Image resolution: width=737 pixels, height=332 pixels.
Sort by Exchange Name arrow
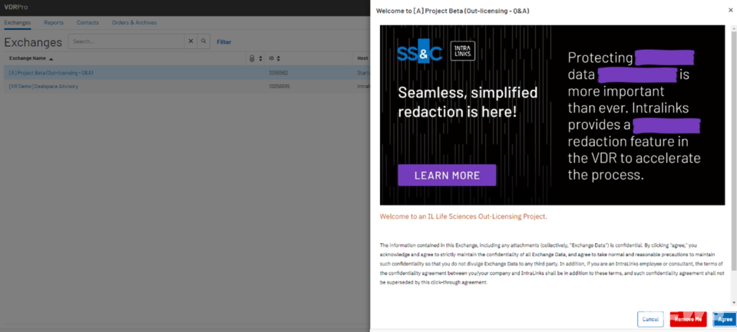[51, 58]
